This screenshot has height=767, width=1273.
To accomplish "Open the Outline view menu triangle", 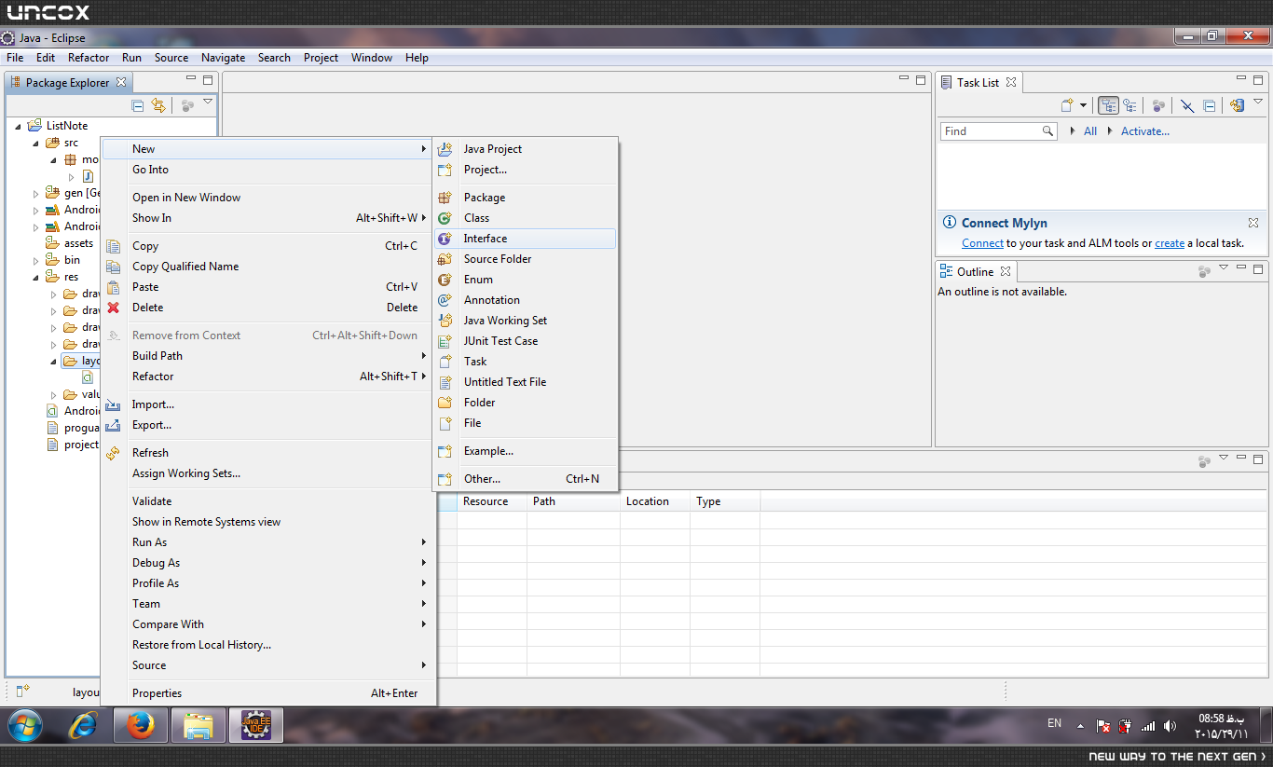I will tap(1224, 269).
